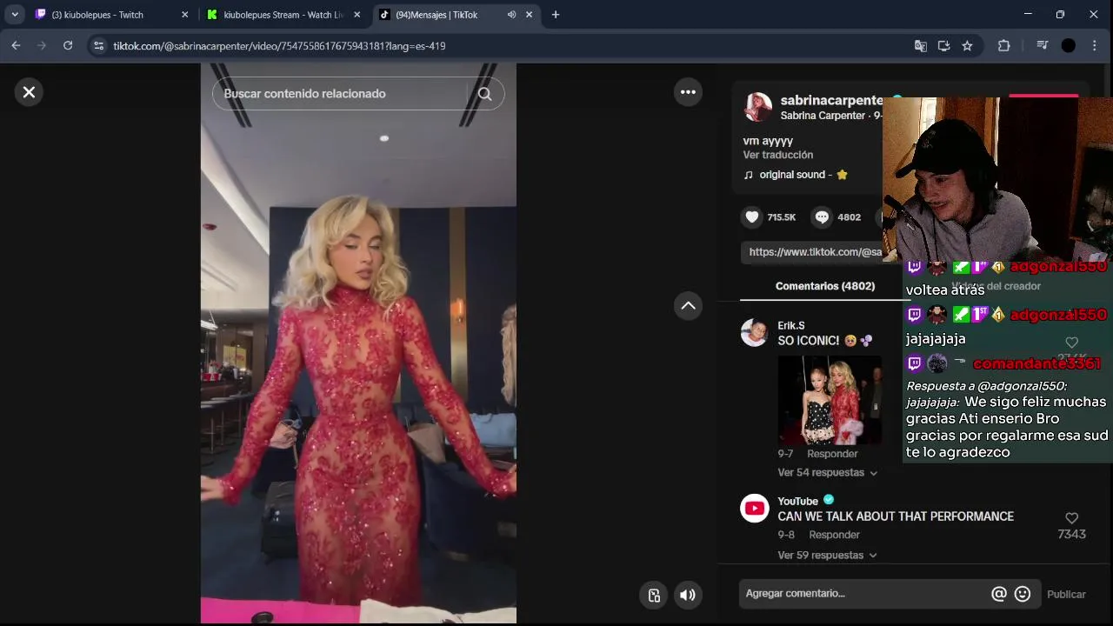The width and height of the screenshot is (1113, 626).
Task: Click Ver traducción link
Action: 778,155
